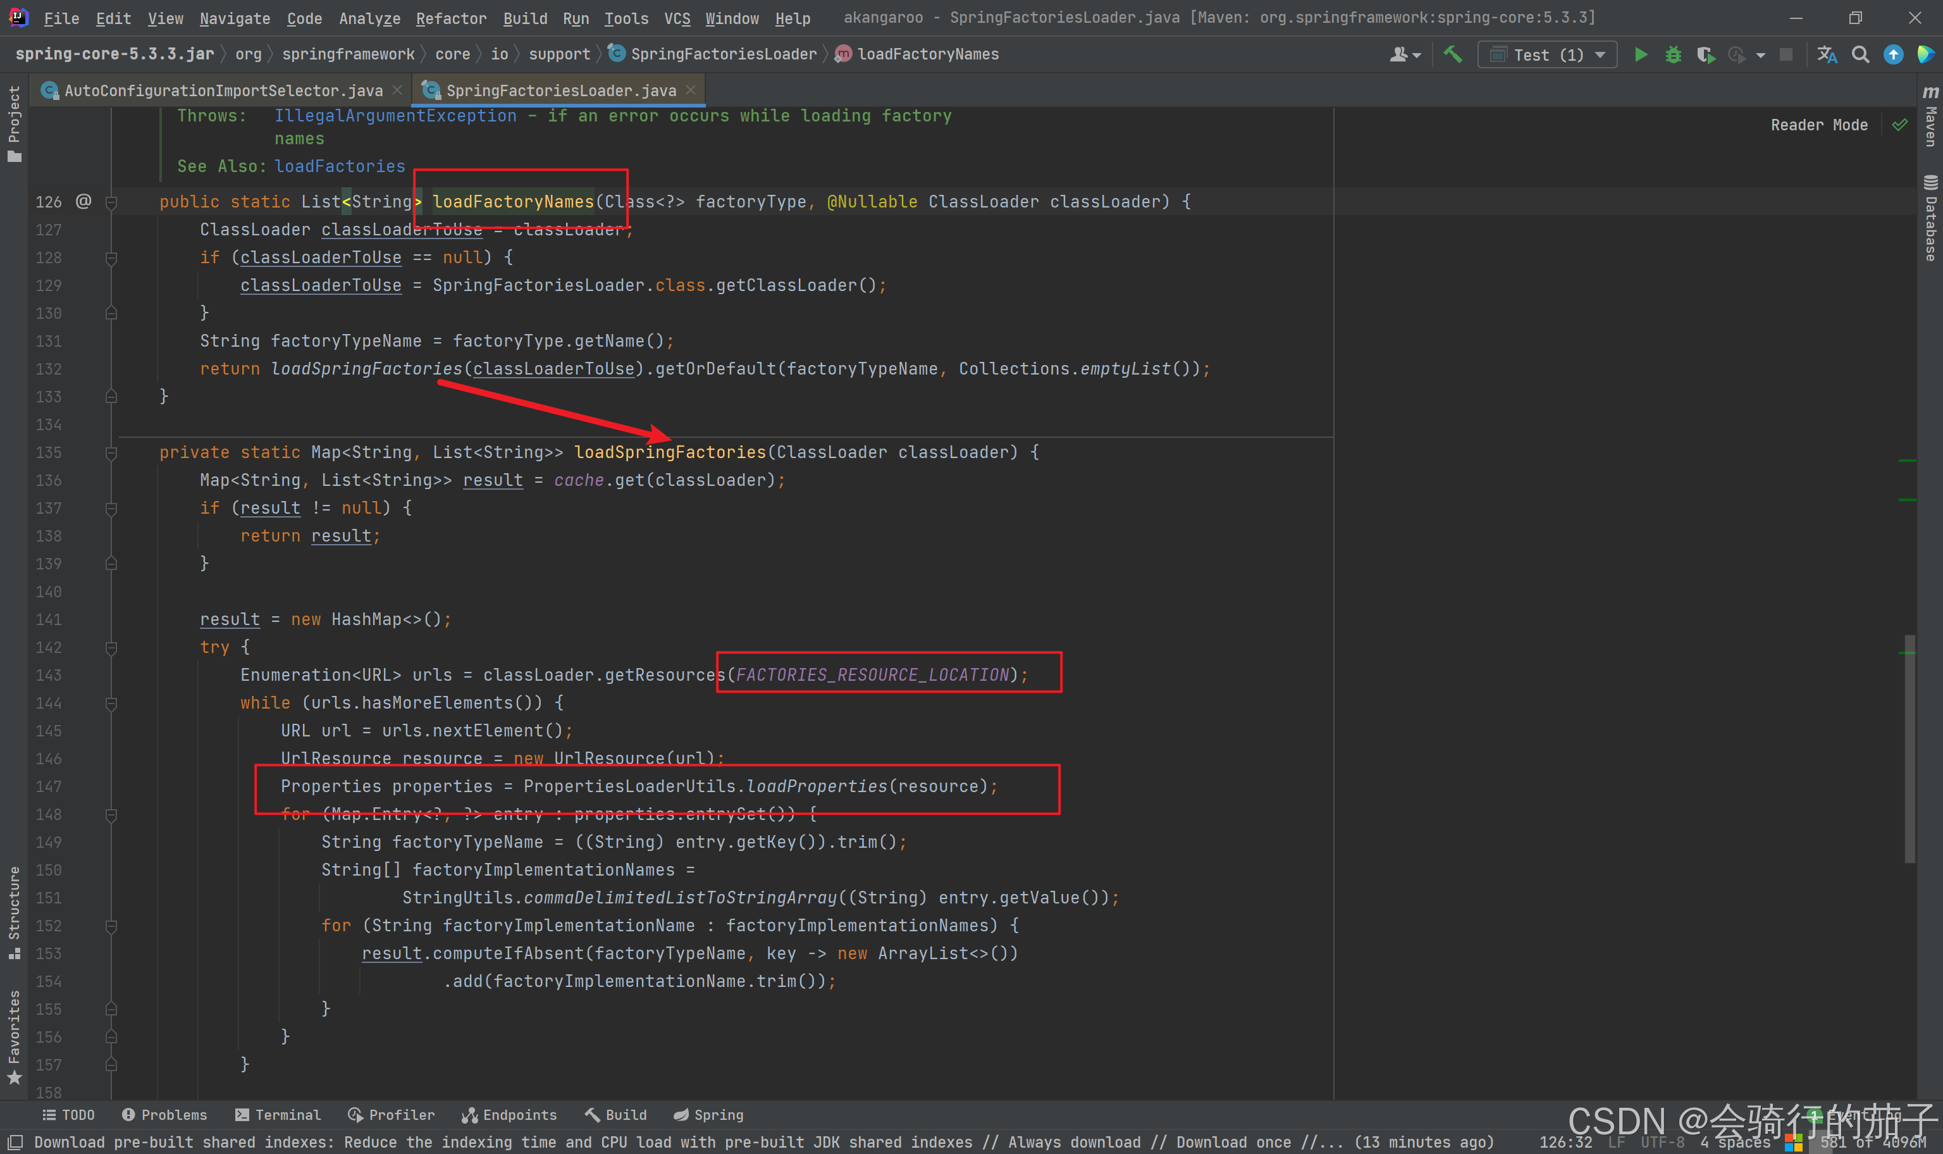The height and width of the screenshot is (1154, 1943).
Task: Collapse the try block fold at line 142
Action: coord(111,647)
